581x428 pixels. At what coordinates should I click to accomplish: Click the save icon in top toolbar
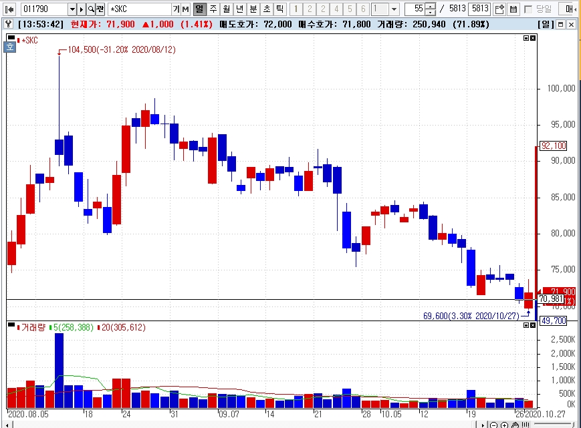pos(513,9)
